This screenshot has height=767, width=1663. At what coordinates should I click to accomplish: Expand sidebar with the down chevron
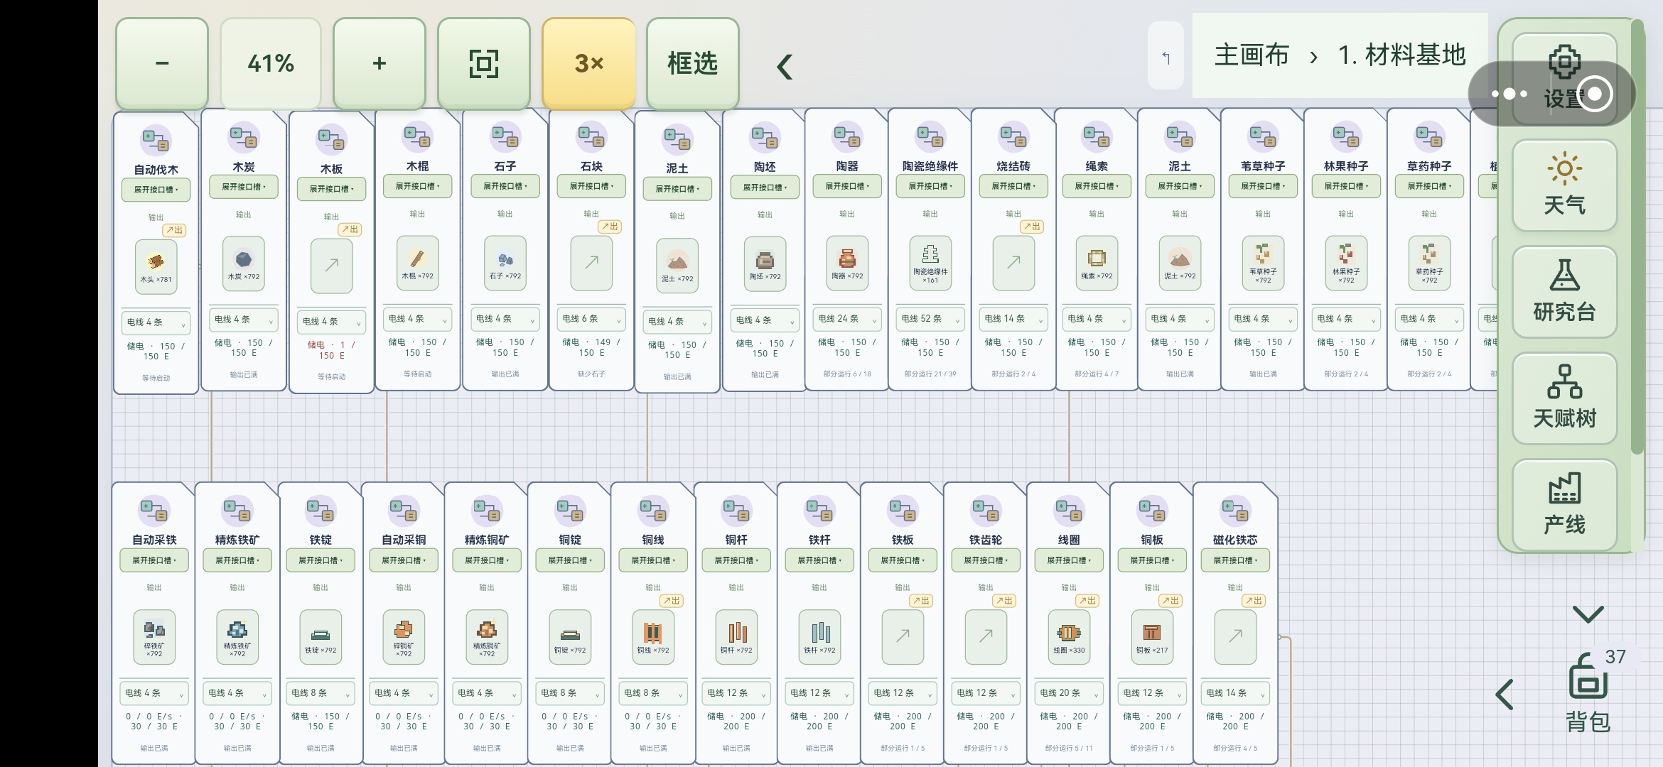coord(1588,614)
